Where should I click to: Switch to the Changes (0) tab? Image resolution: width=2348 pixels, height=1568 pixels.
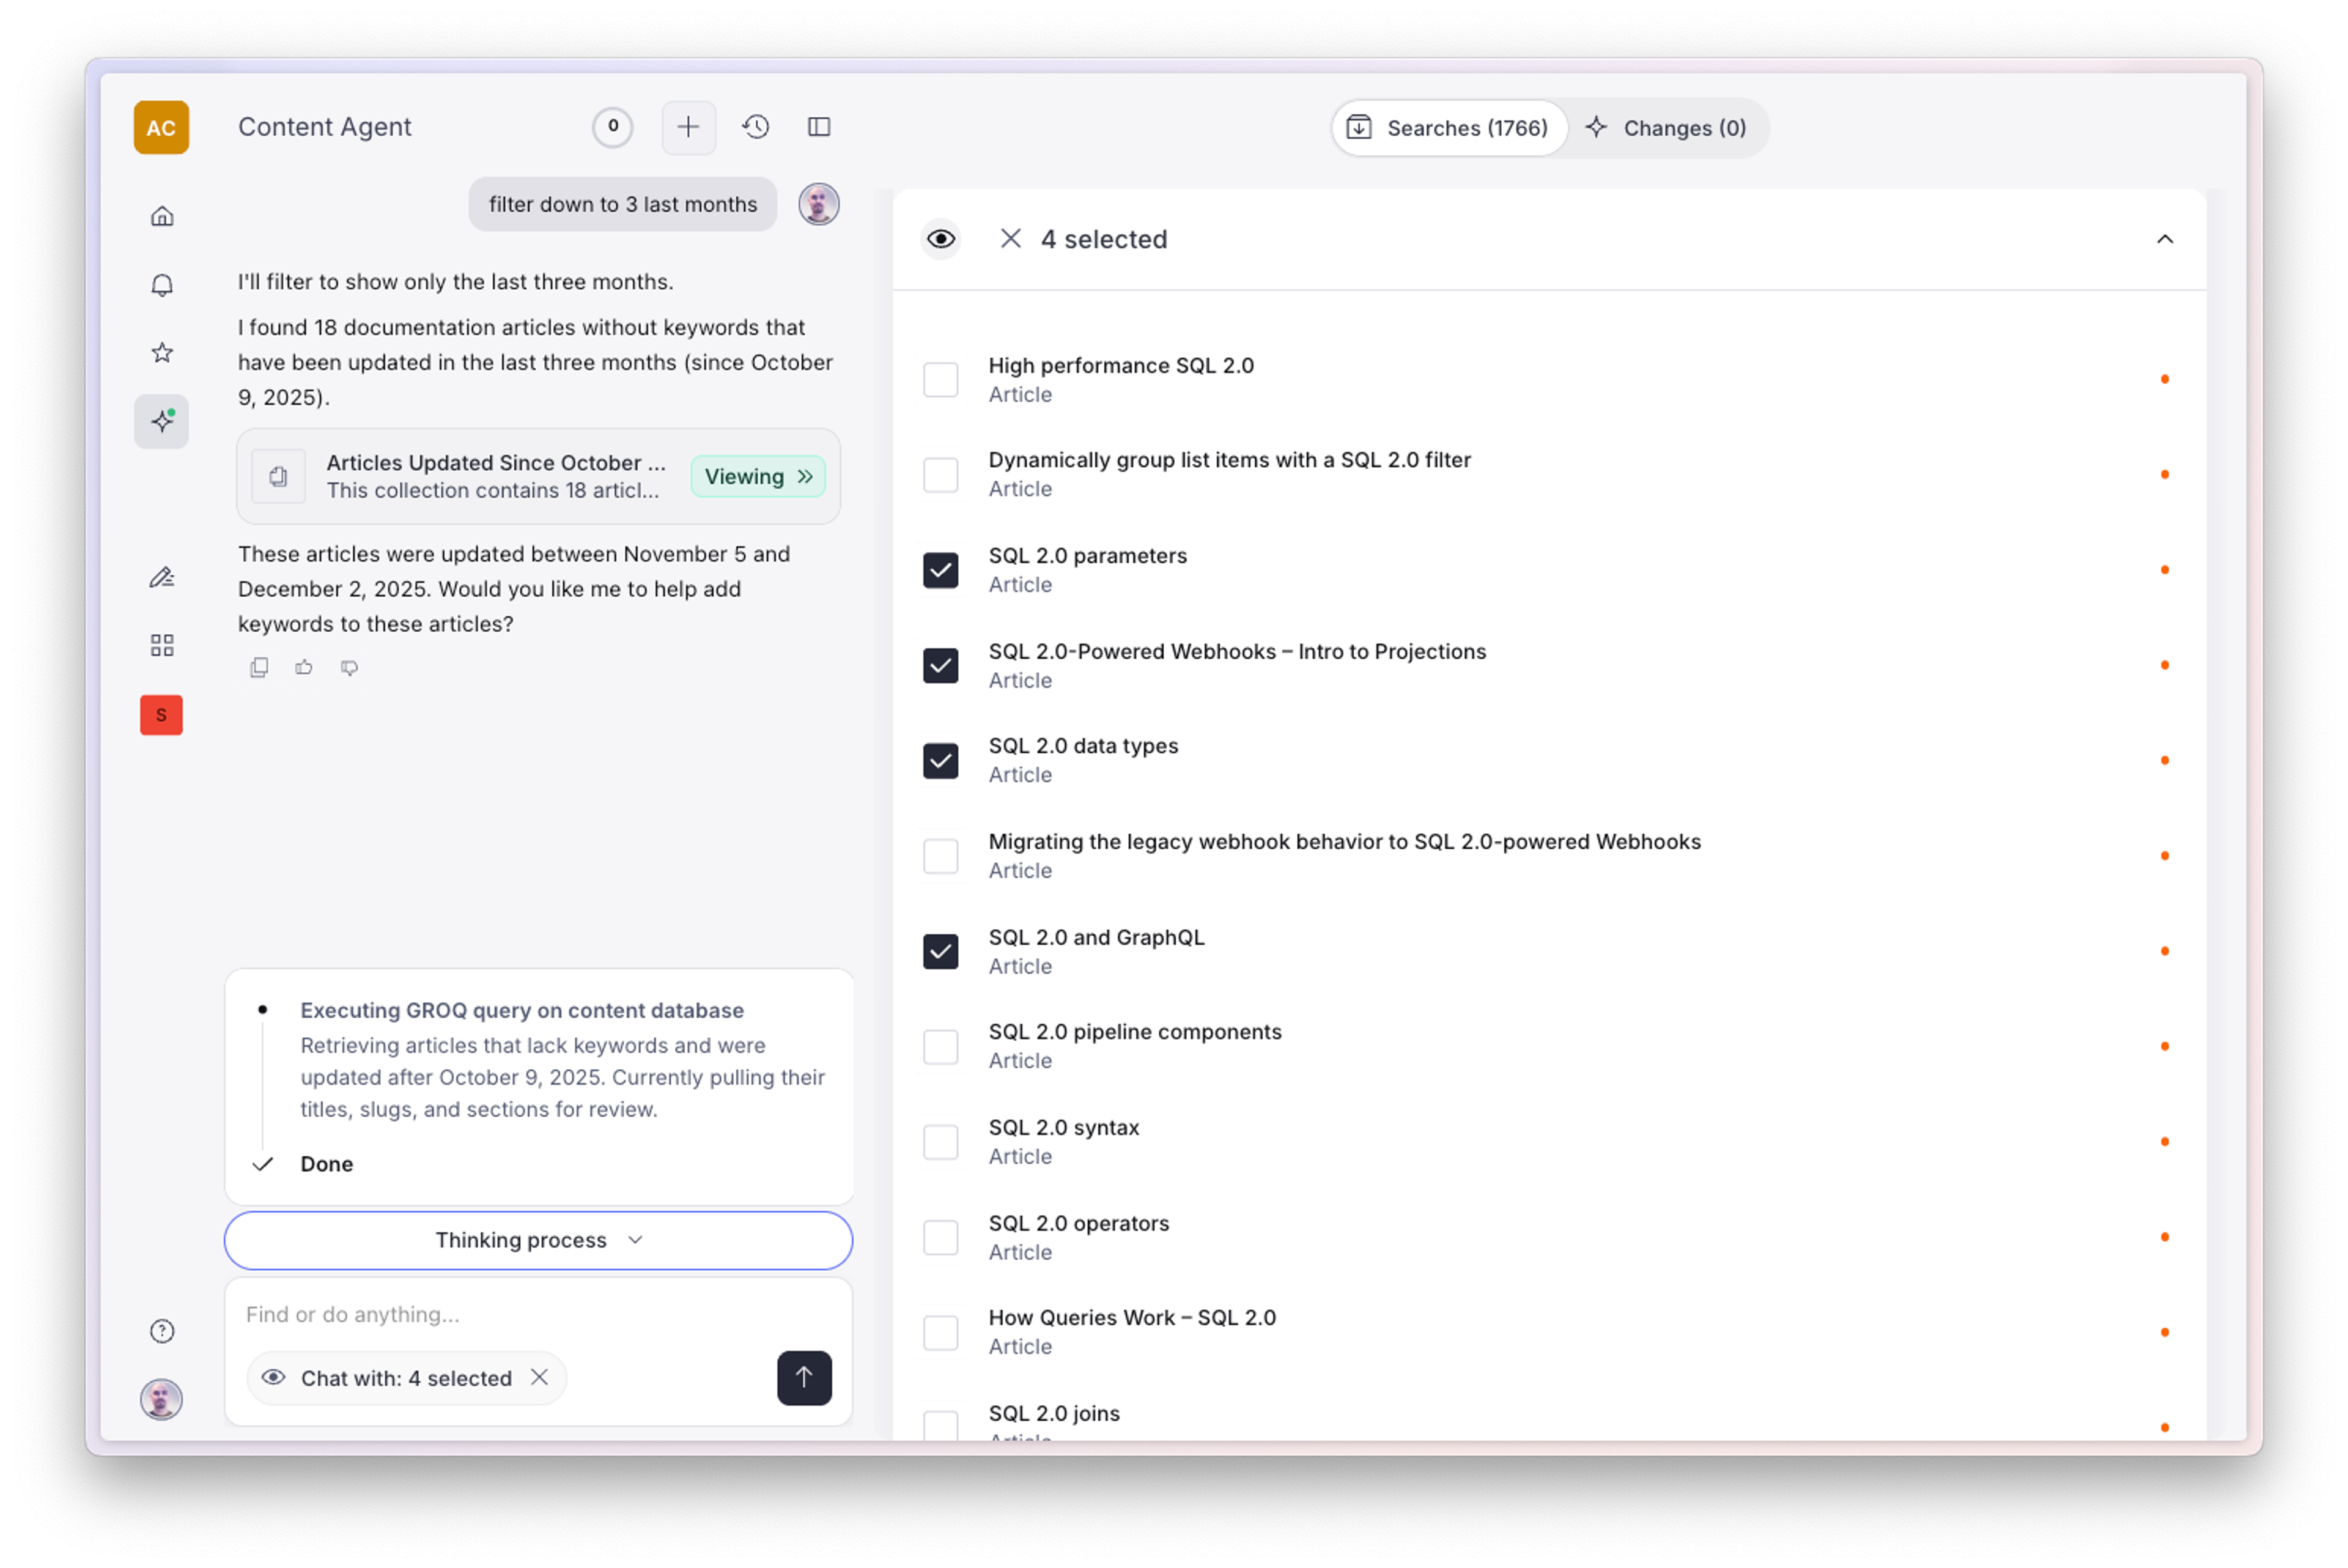pos(1666,128)
